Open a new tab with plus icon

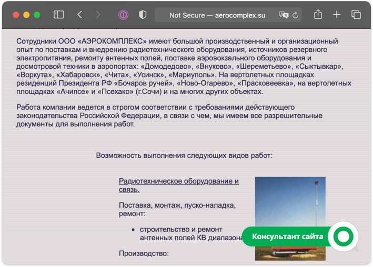point(337,15)
